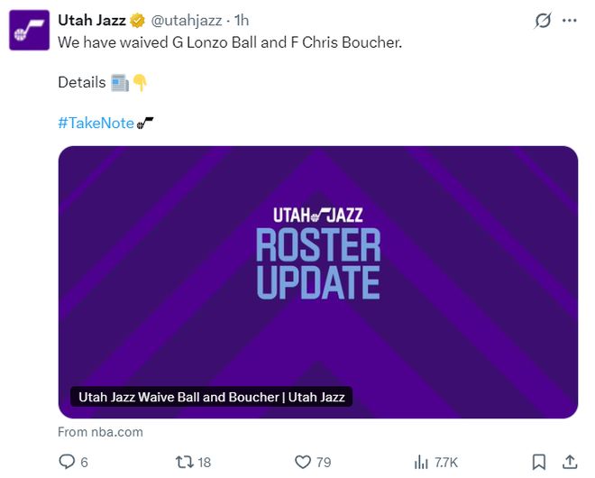The image size is (595, 478).
Task: Click the @utahjazz handle
Action: point(188,21)
